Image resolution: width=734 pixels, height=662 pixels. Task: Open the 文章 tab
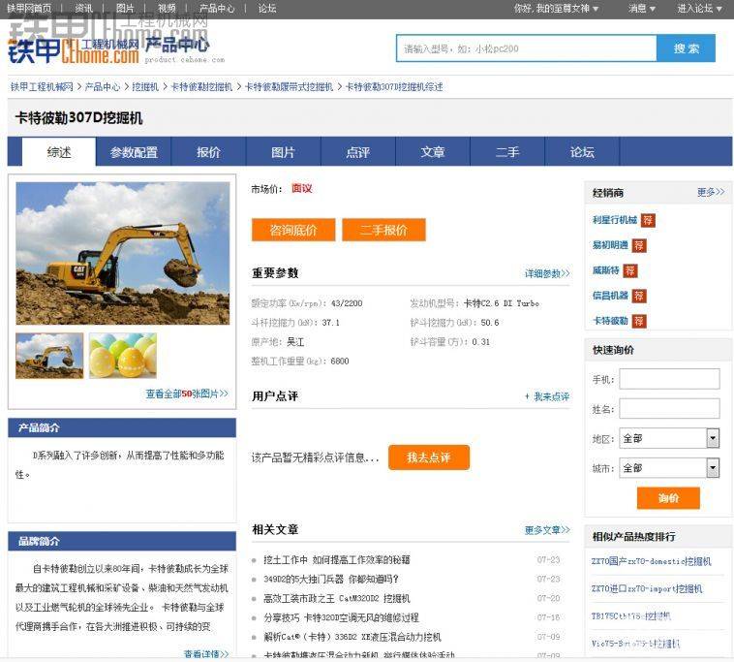[x=433, y=152]
